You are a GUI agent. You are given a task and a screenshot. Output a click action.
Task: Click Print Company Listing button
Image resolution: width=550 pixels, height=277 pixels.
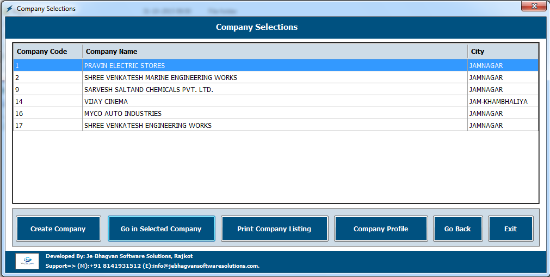[274, 229]
